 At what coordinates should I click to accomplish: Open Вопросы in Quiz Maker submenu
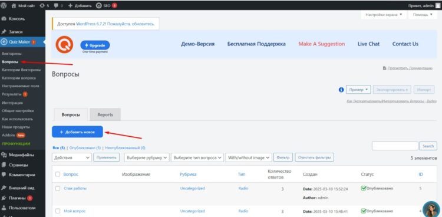(x=10, y=62)
